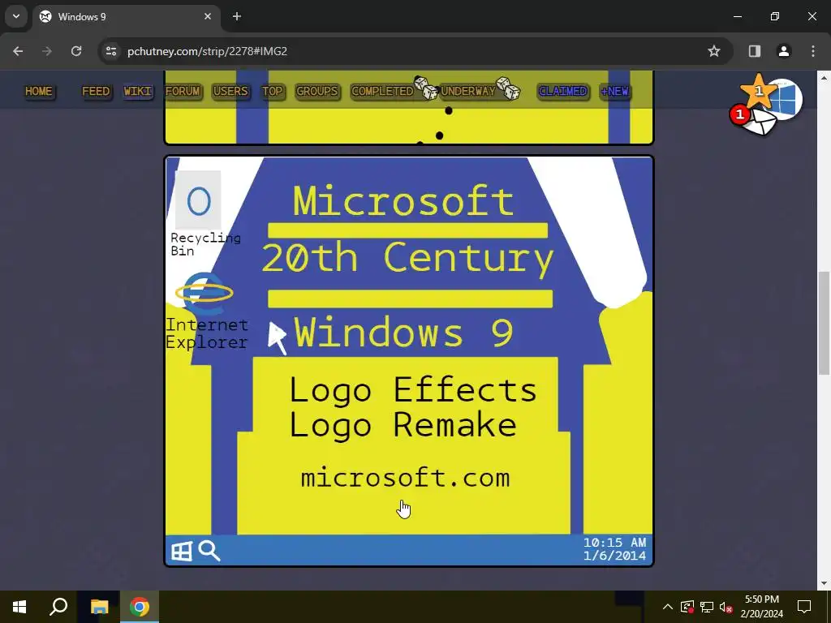
Task: Go forward in Chrome
Action: click(x=47, y=51)
